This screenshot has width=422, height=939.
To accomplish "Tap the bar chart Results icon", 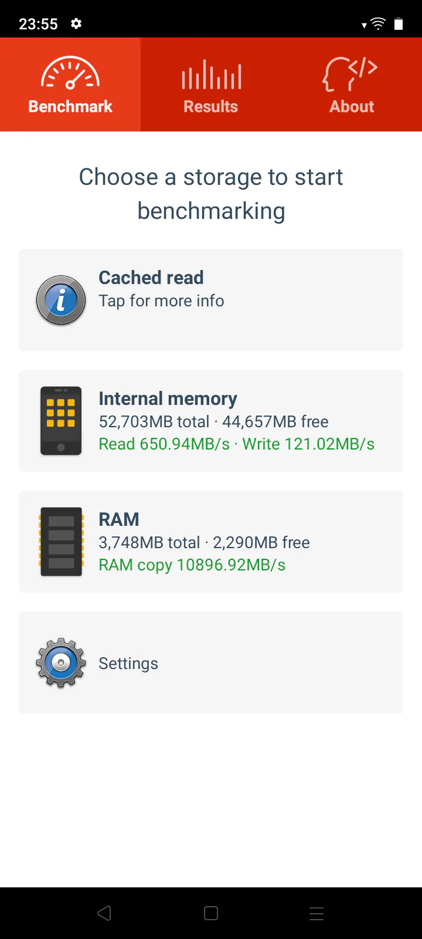I will [211, 75].
